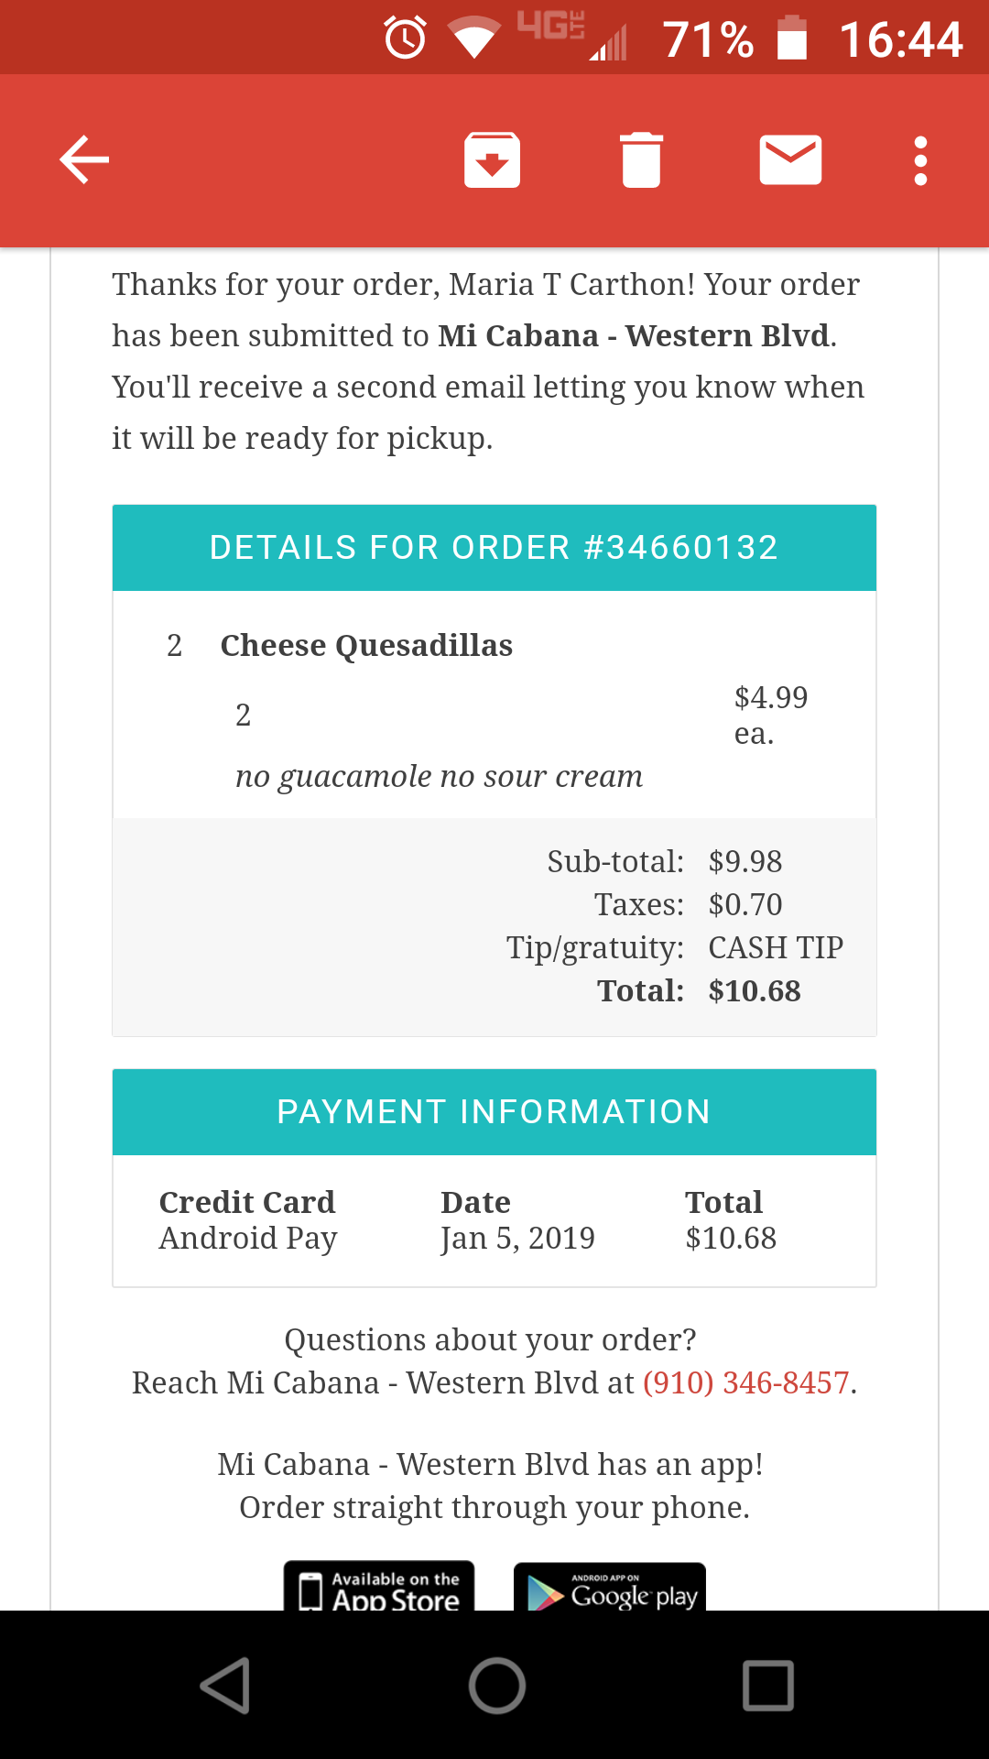The height and width of the screenshot is (1759, 989).
Task: Open recent apps square button
Action: (x=767, y=1685)
